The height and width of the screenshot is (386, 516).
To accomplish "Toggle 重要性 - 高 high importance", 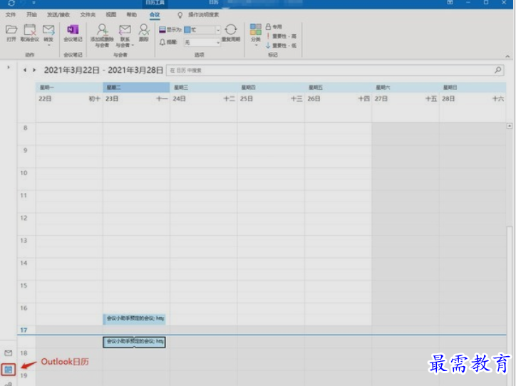I will click(281, 36).
